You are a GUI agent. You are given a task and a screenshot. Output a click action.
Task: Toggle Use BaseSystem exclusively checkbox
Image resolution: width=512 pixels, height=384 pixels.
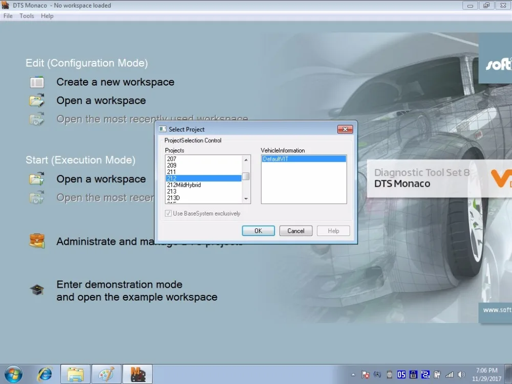coord(168,213)
